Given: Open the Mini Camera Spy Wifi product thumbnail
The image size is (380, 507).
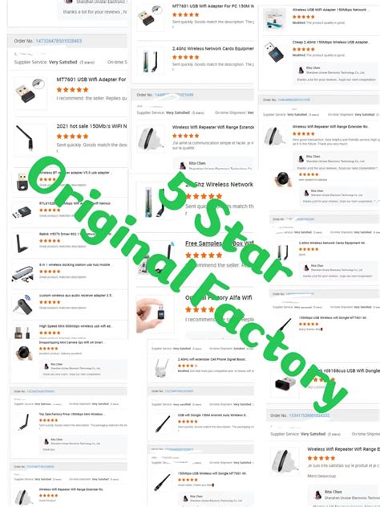Looking at the screenshot, I should (23, 353).
